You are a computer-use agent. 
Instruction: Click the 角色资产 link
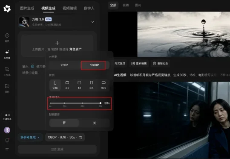pos(75,49)
